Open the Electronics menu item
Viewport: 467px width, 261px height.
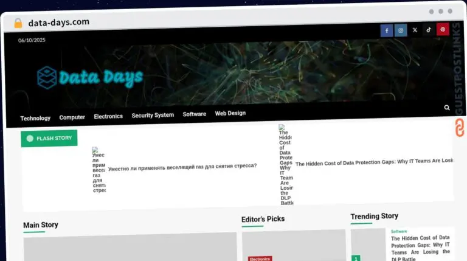108,116
